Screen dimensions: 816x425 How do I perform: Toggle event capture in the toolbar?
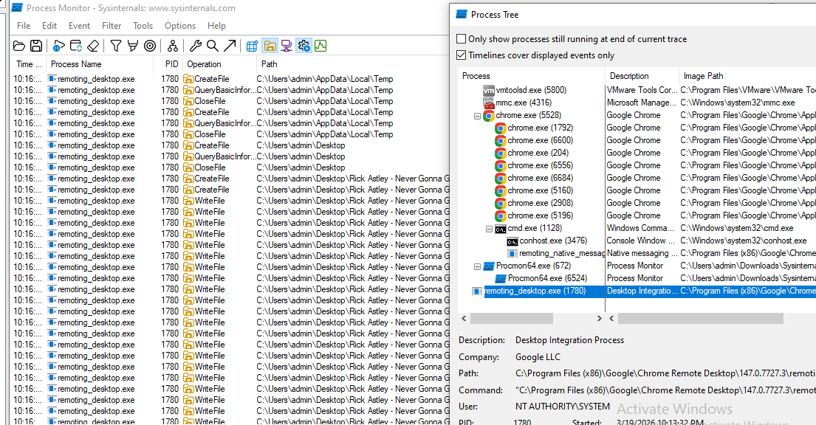point(58,46)
